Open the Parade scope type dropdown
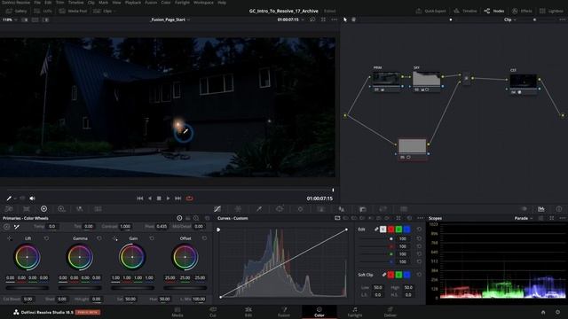Screen dimensions: 568x319 (x=524, y=219)
